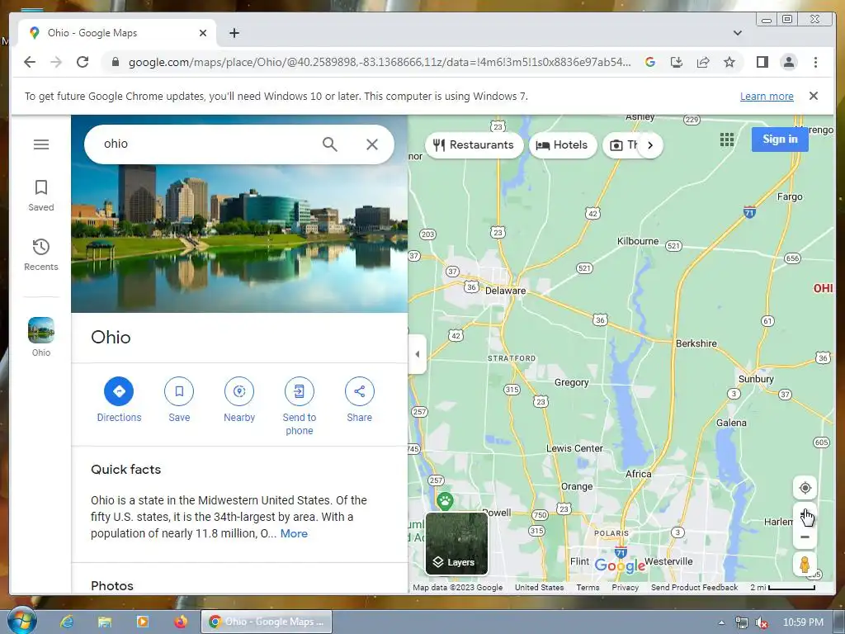This screenshot has height=634, width=845.
Task: Filter map by Restaurants chip
Action: [x=474, y=145]
